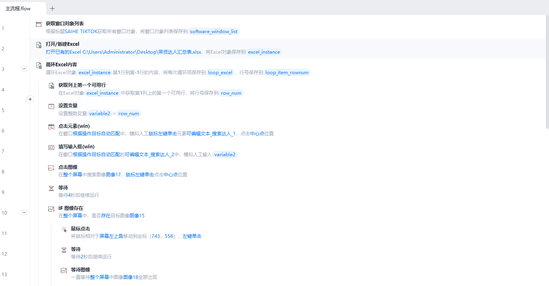Screen dimensions: 549x286
Task: Select the 设置变量 step title
Action: 68,106
